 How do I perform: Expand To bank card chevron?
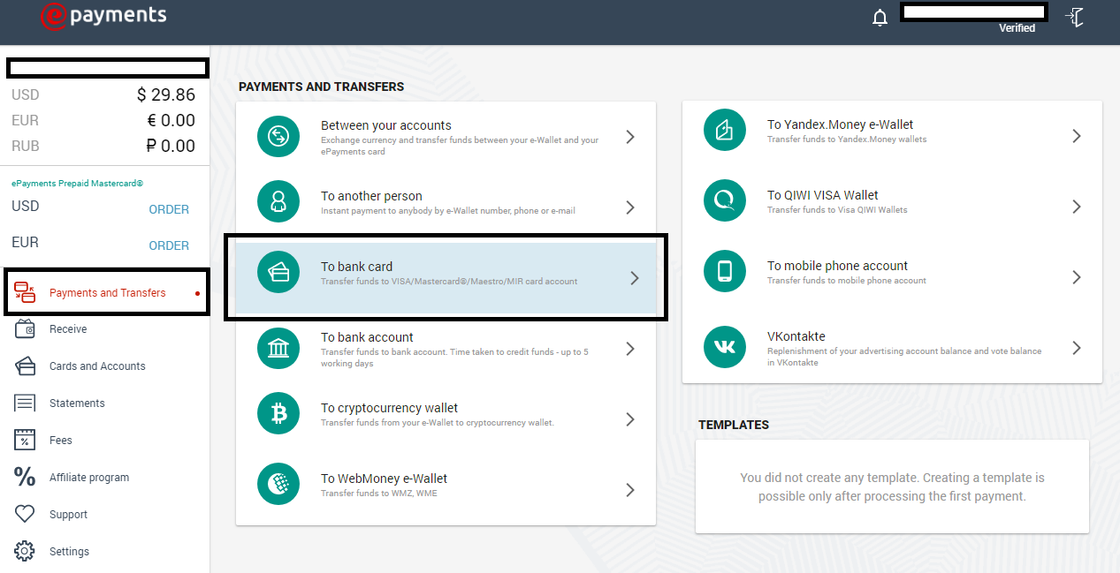point(634,278)
